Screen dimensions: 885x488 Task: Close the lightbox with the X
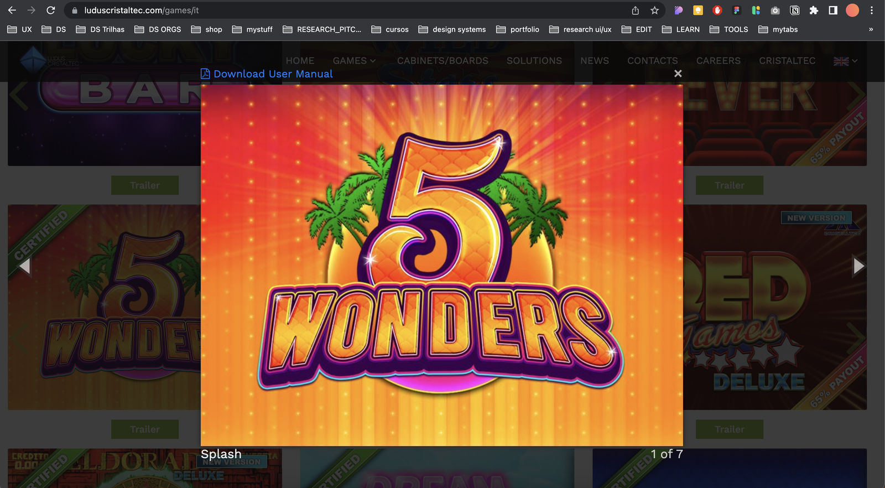click(678, 73)
